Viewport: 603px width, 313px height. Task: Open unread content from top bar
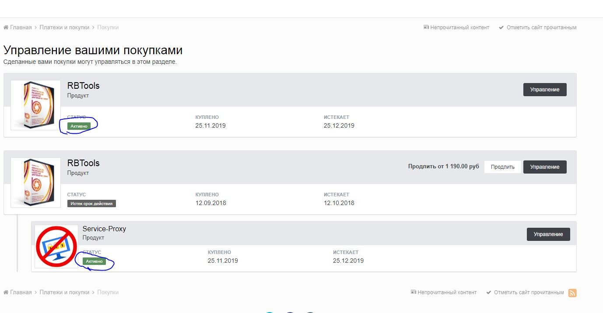pos(456,28)
